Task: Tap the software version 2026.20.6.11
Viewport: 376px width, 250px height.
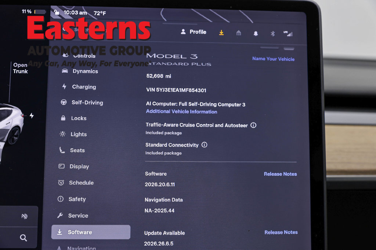Action: 160,184
